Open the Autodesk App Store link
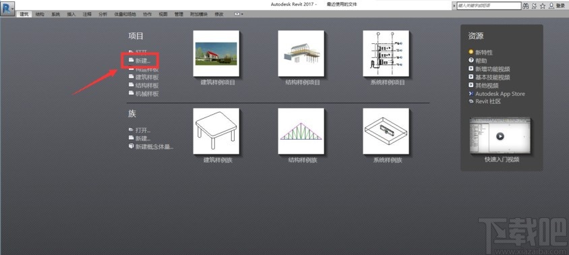 click(500, 94)
